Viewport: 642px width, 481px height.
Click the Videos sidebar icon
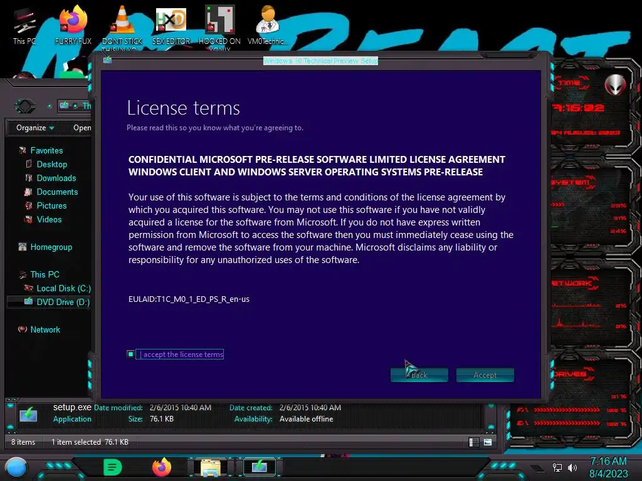click(29, 220)
